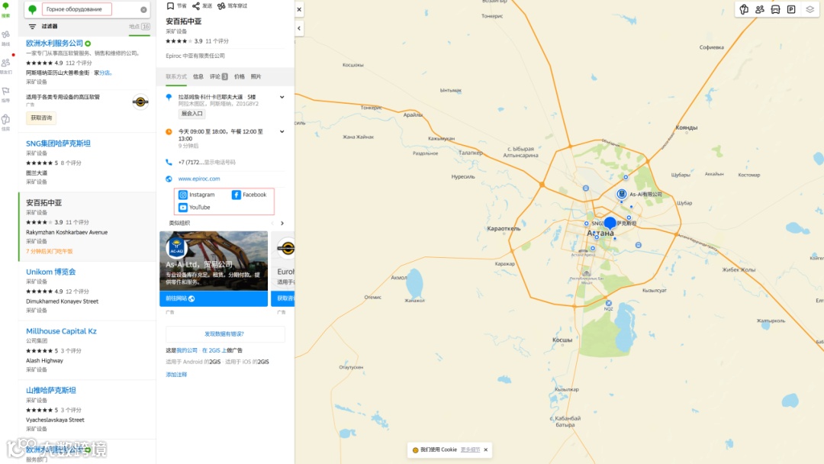Viewport: 824px width, 464px height.
Task: Dismiss the cookie notice with X
Action: click(485, 449)
